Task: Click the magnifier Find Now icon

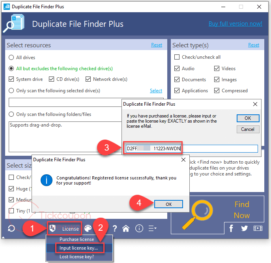Action: pos(198,214)
